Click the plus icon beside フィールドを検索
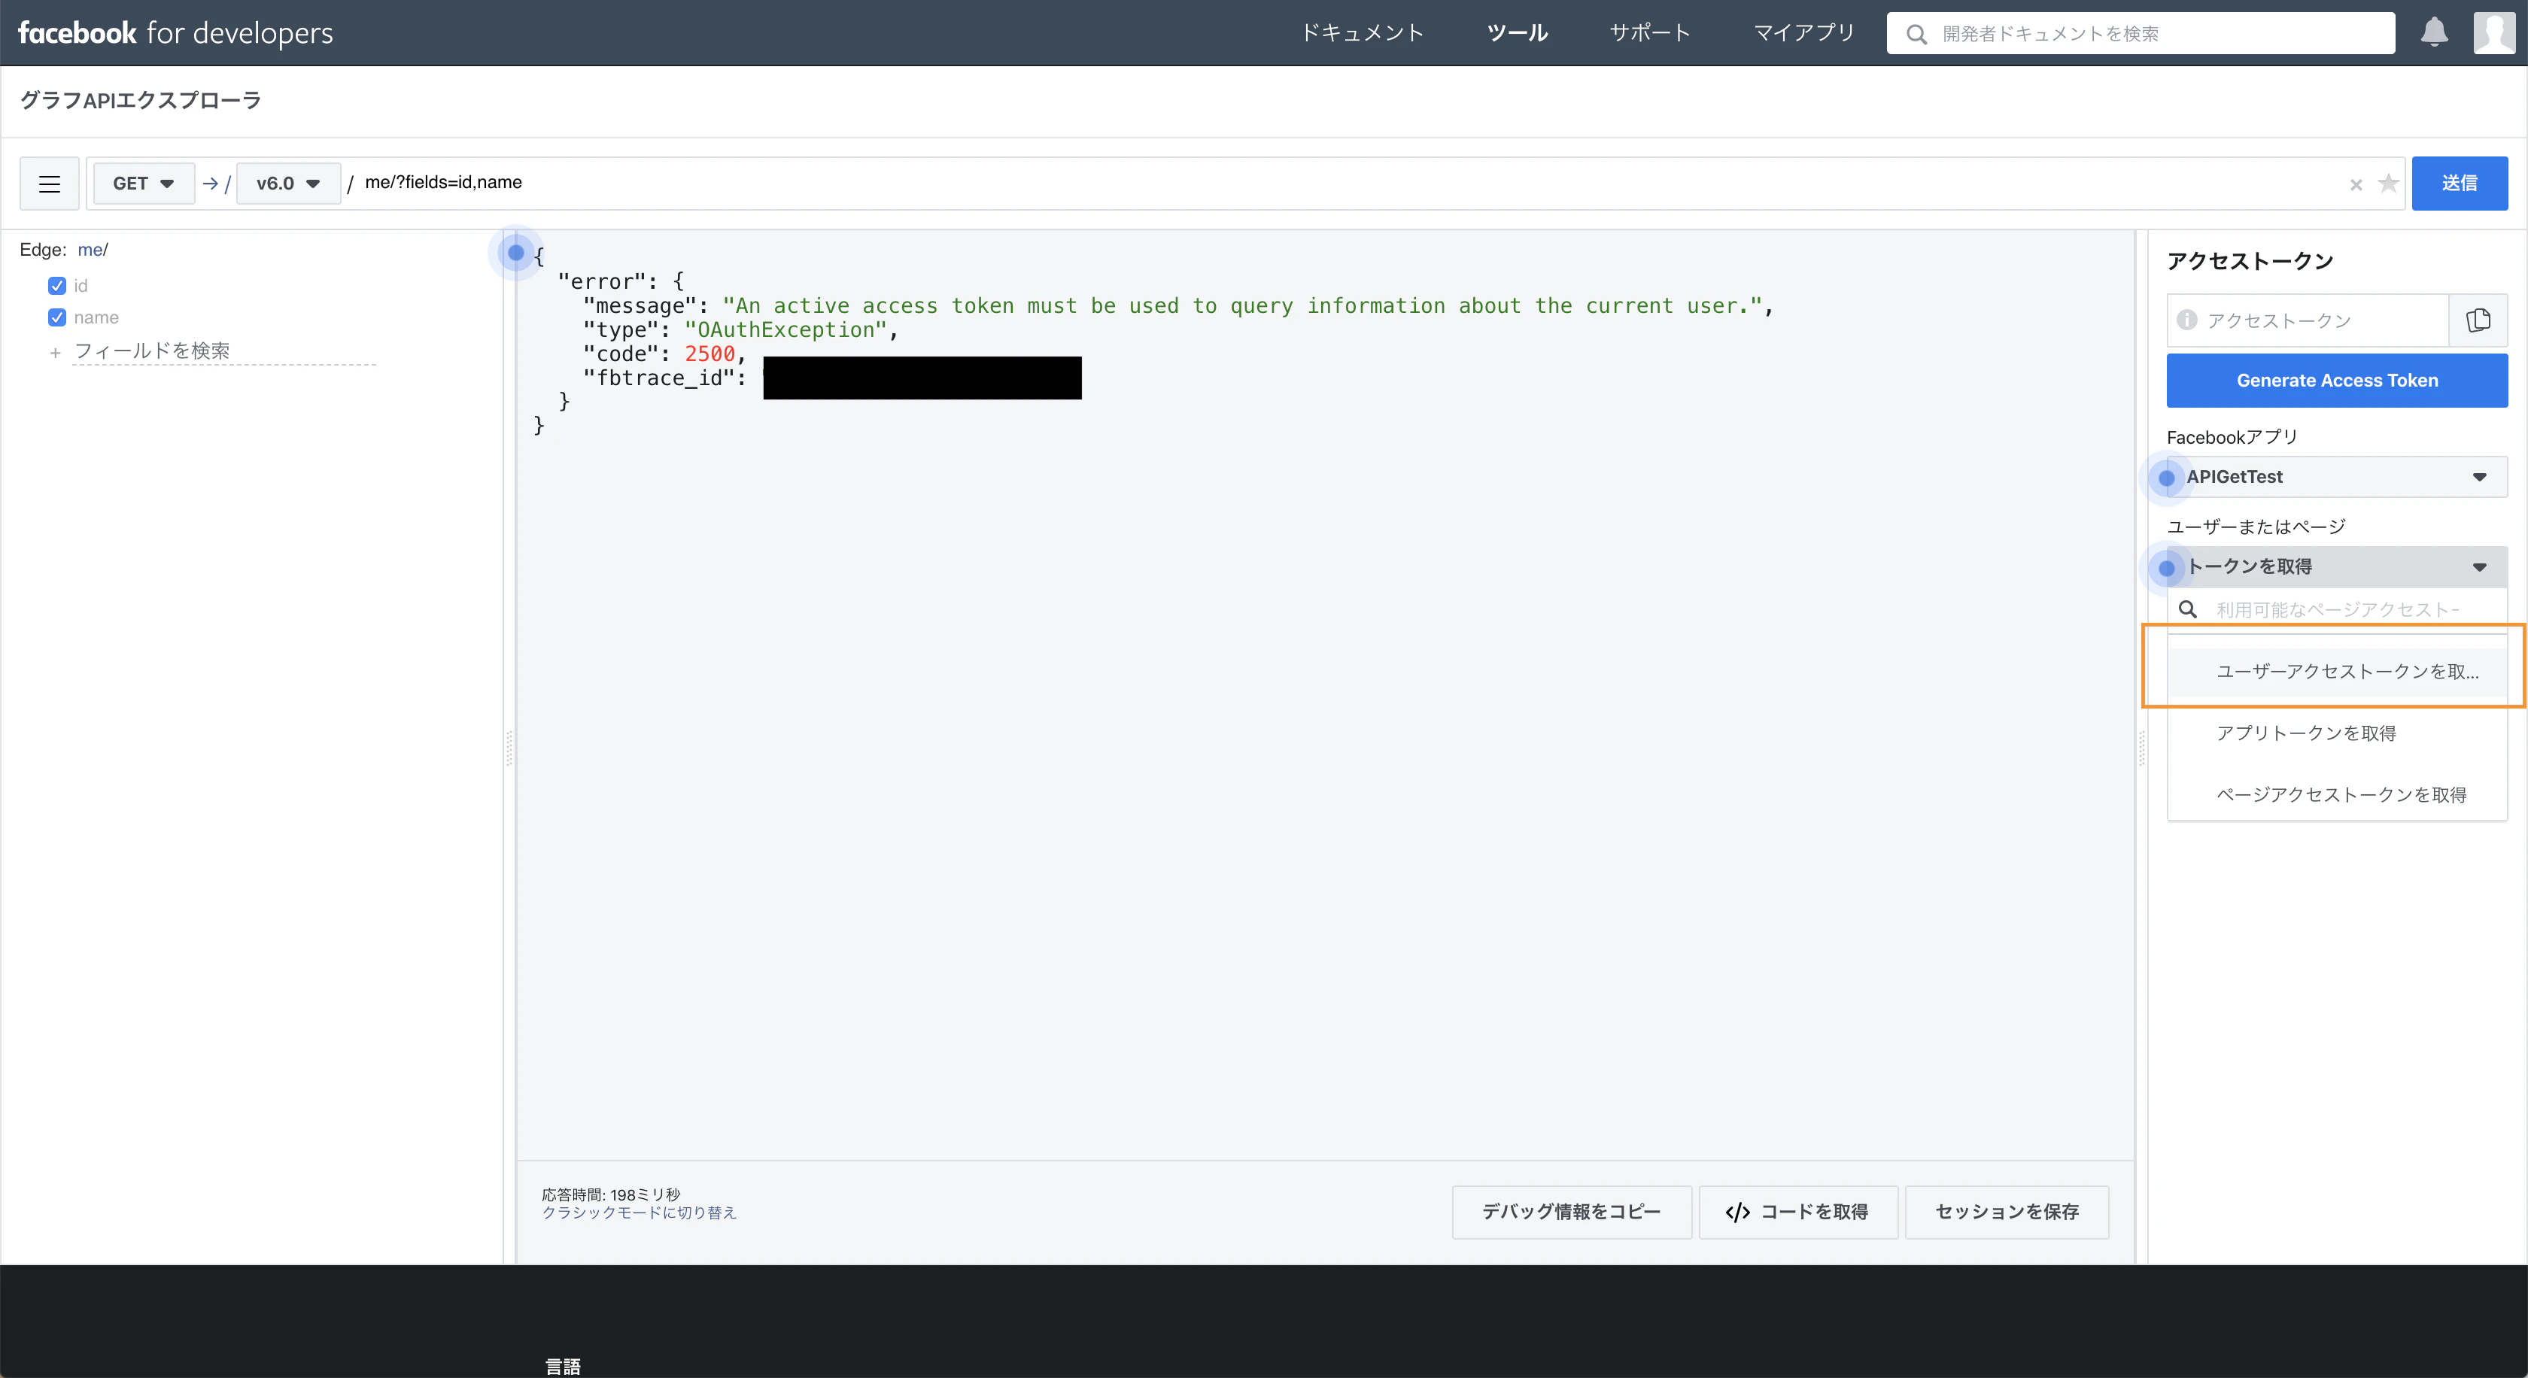The image size is (2528, 1378). (55, 352)
